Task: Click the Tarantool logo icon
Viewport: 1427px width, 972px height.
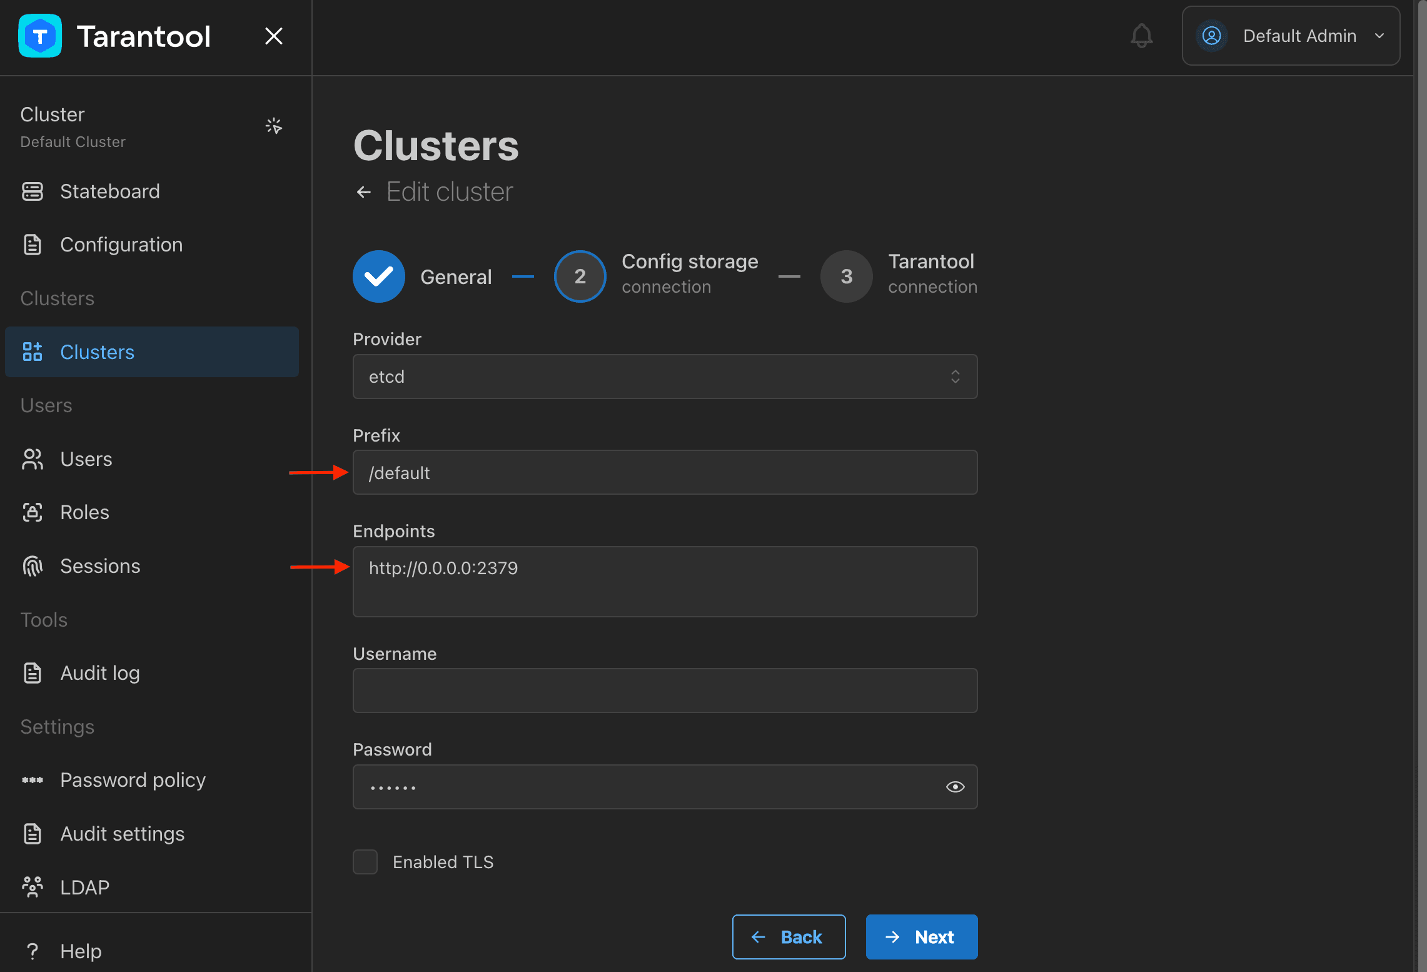Action: 40,36
